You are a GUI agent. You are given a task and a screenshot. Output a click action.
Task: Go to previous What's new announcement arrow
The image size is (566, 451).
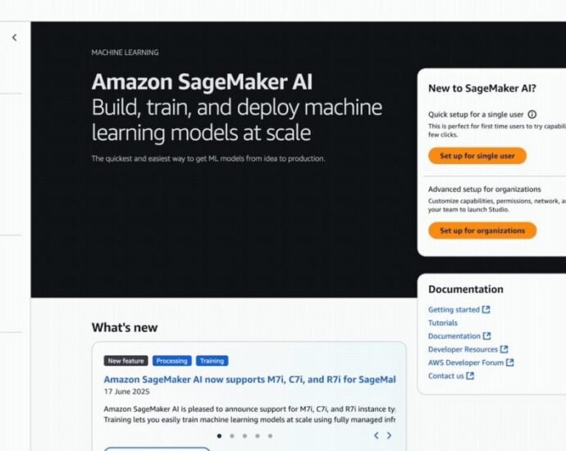tap(376, 435)
